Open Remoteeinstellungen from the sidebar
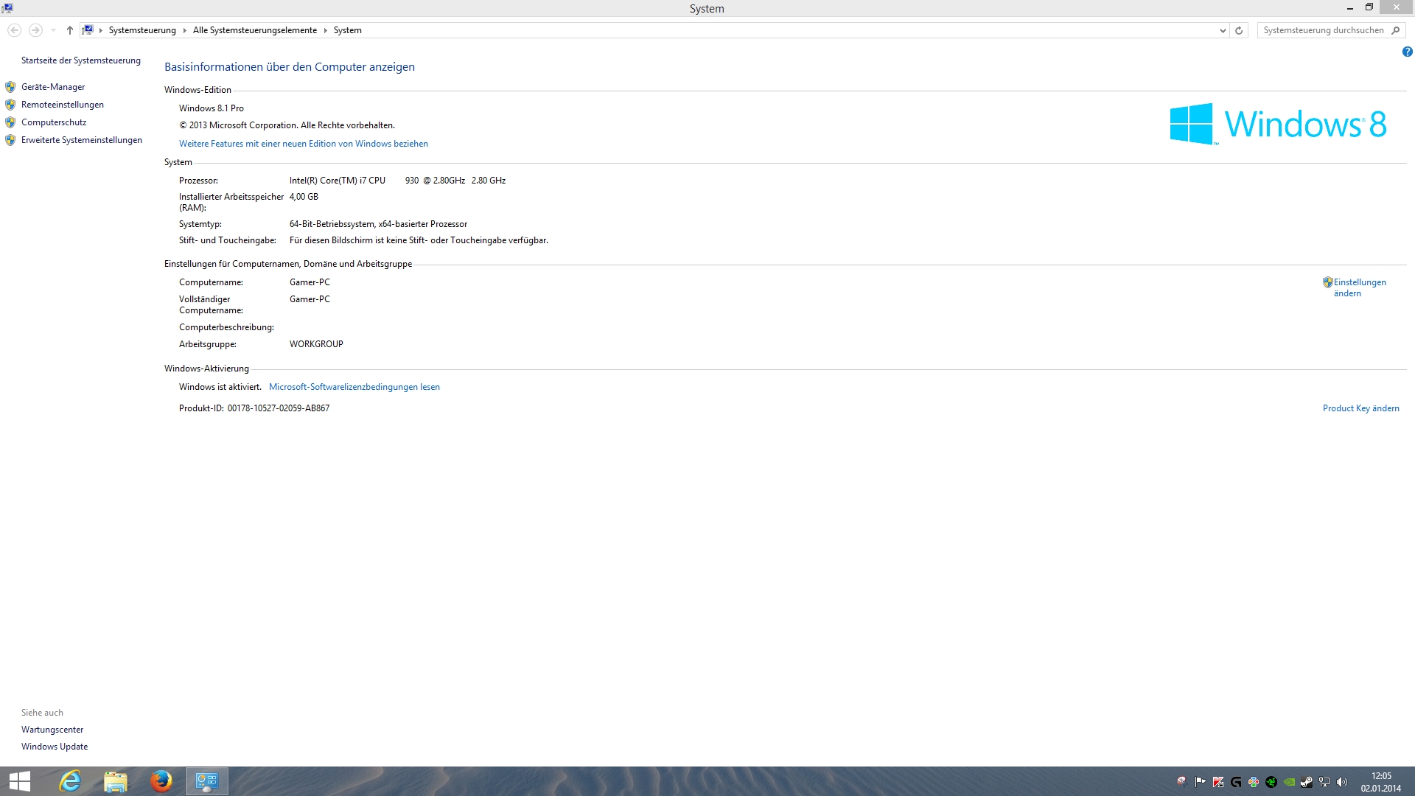Image resolution: width=1415 pixels, height=796 pixels. [63, 105]
